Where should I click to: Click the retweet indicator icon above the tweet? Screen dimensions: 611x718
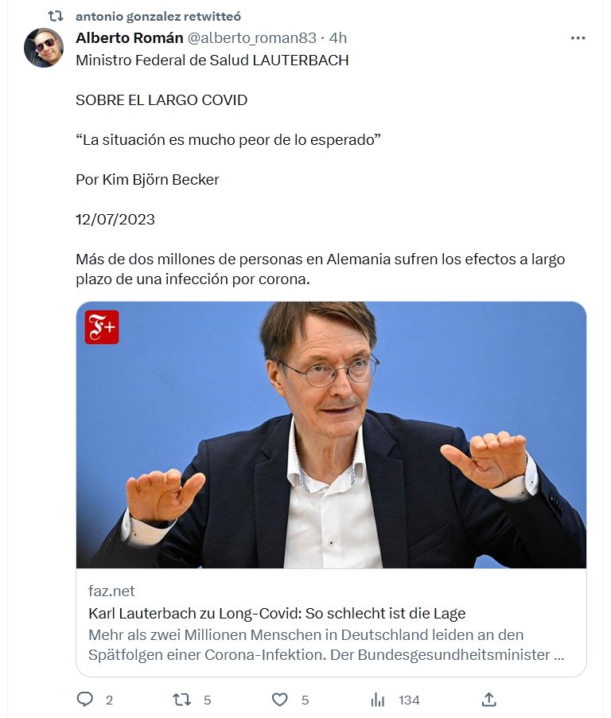click(56, 17)
